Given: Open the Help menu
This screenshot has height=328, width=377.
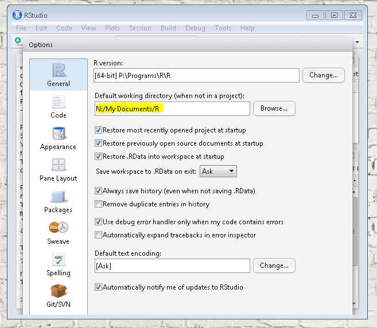Looking at the screenshot, I should tap(247, 28).
